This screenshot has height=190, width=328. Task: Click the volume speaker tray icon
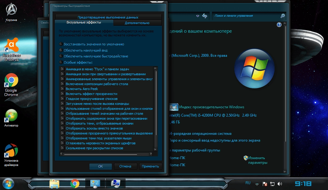pos(280,184)
